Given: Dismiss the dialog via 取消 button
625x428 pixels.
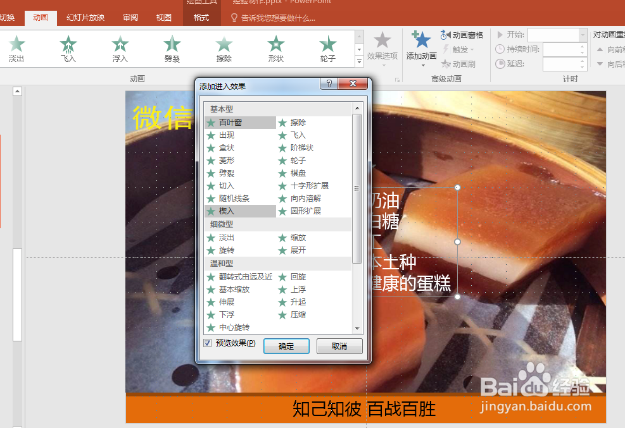Looking at the screenshot, I should pos(339,346).
